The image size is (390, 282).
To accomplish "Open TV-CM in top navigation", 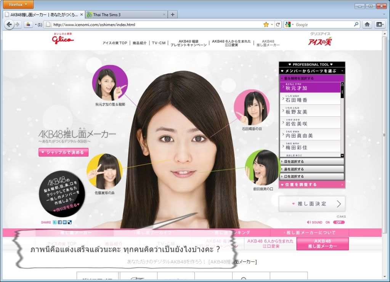I will 159,43.
